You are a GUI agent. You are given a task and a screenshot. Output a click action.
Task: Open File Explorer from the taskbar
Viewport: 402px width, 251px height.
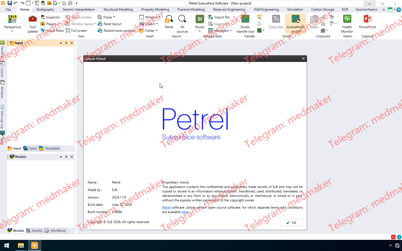pos(21,245)
